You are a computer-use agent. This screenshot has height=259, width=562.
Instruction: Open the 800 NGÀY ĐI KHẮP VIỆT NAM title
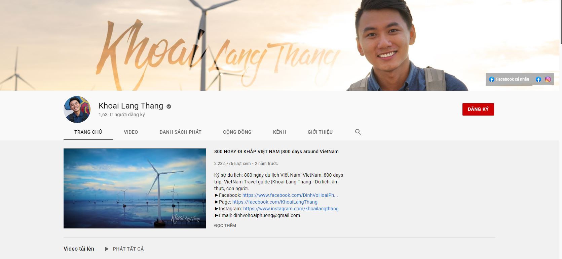click(276, 152)
